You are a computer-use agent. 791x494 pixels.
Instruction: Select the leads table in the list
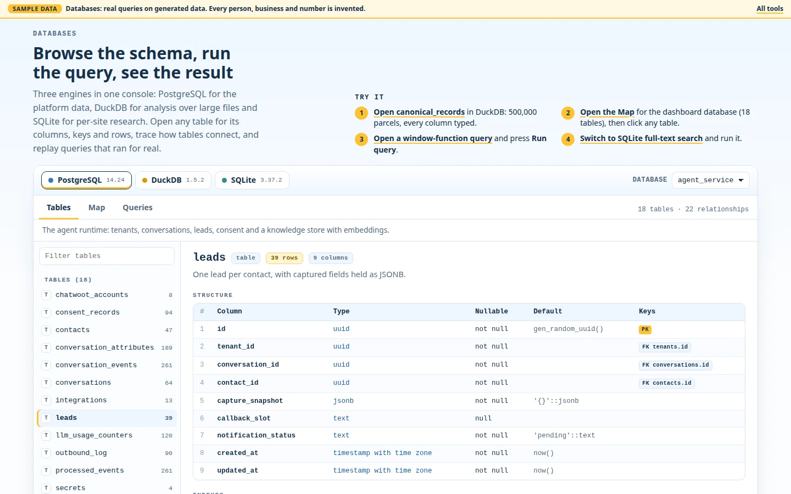coord(107,418)
